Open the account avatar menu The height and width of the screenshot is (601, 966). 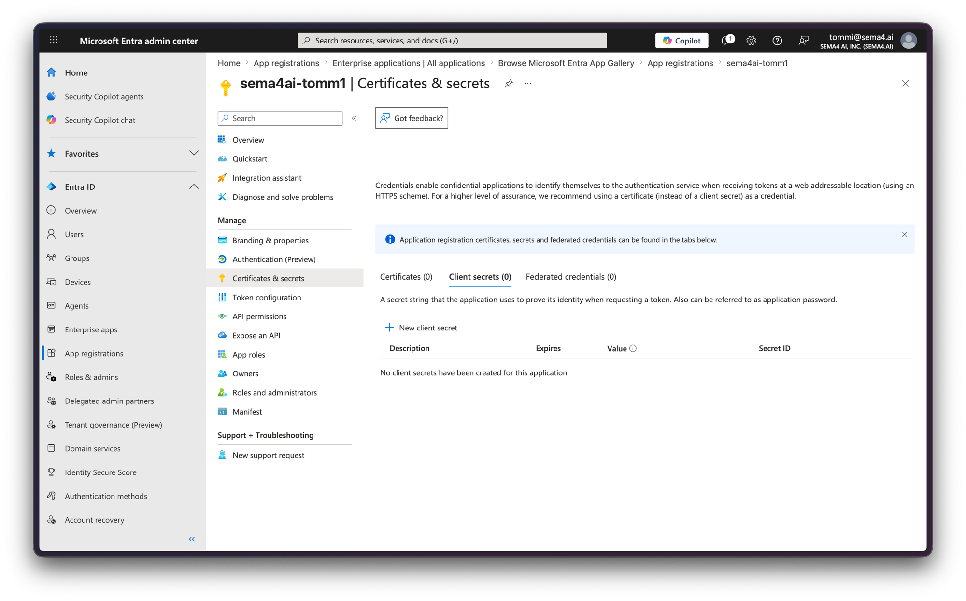(909, 41)
